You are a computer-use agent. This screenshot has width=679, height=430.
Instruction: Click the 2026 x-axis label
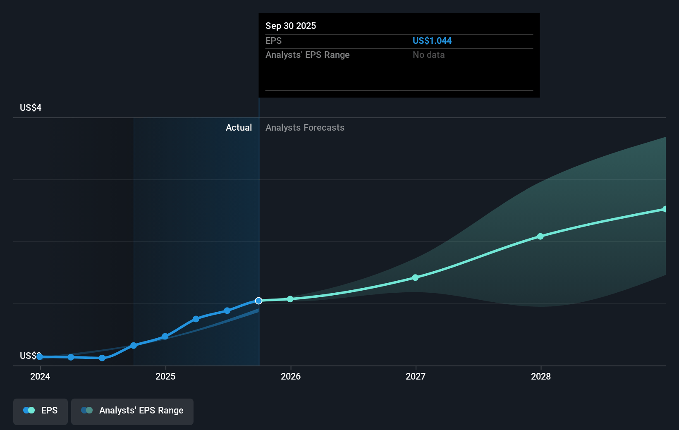(291, 376)
